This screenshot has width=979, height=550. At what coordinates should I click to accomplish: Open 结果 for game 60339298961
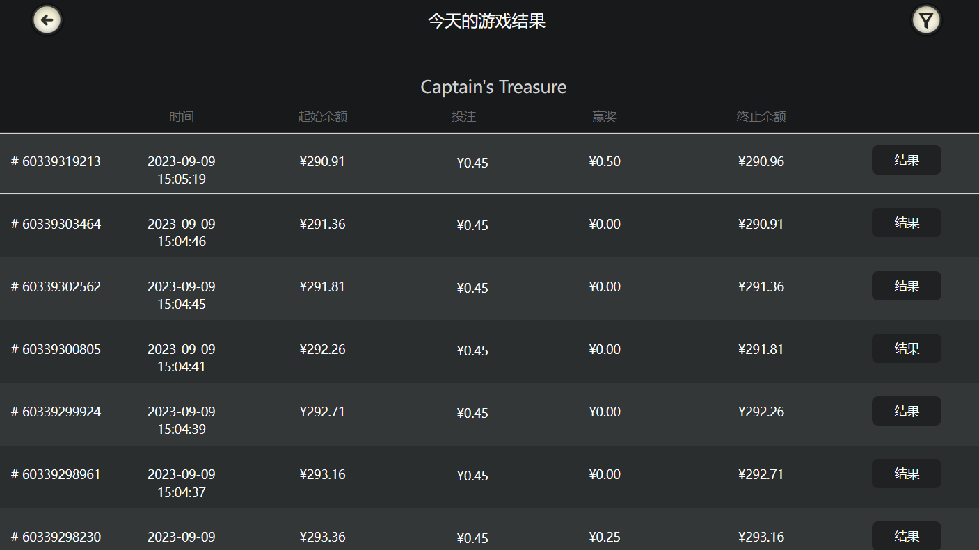tap(906, 474)
